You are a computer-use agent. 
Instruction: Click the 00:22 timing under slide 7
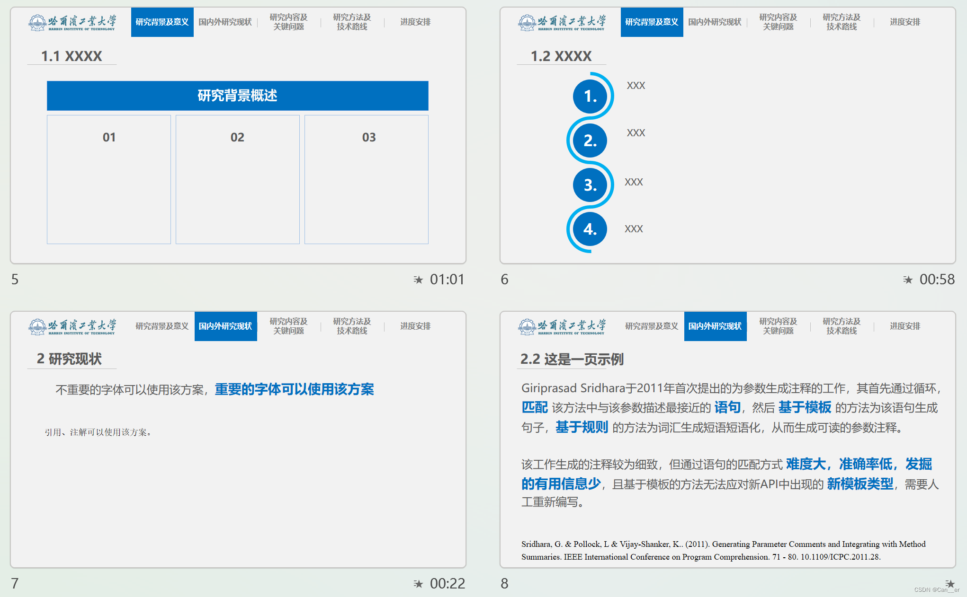447,584
